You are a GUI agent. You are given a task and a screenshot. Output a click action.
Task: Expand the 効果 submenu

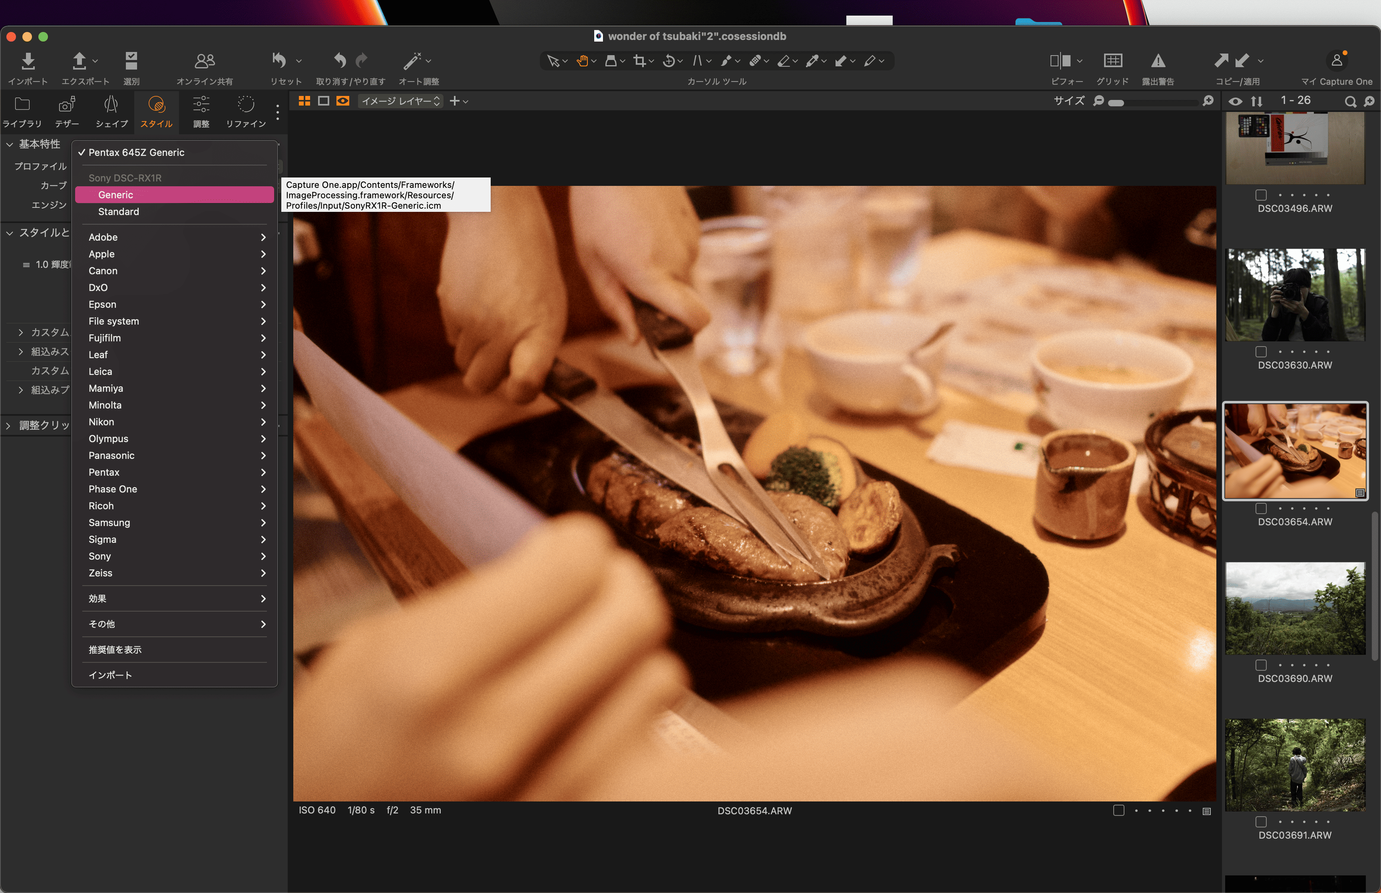tap(175, 598)
